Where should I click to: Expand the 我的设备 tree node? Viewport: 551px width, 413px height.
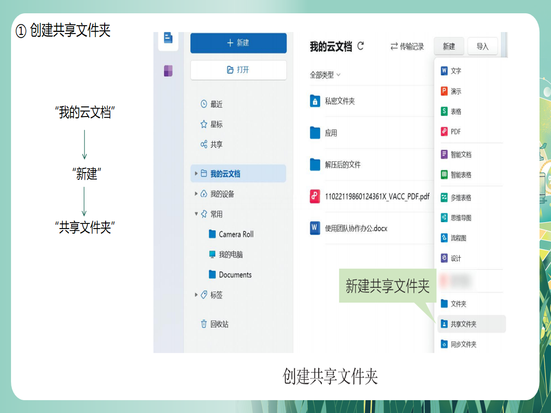coord(197,194)
